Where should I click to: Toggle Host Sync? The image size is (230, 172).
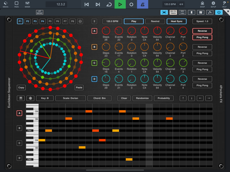[x=177, y=21]
